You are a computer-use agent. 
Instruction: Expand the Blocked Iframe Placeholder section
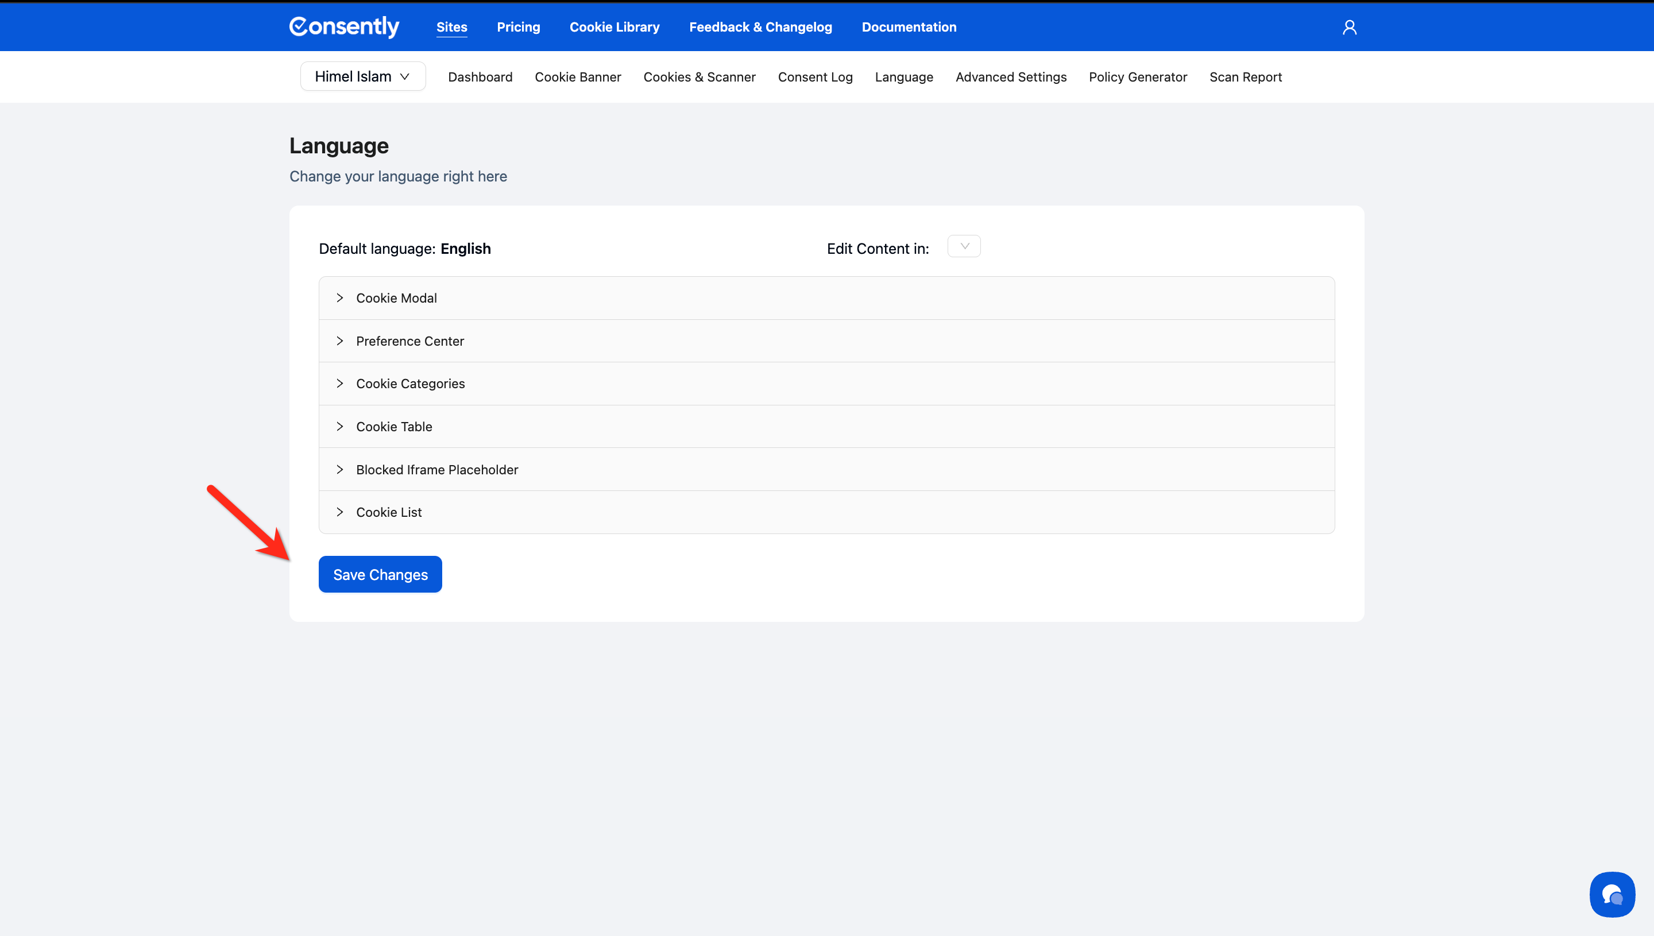pyautogui.click(x=436, y=470)
